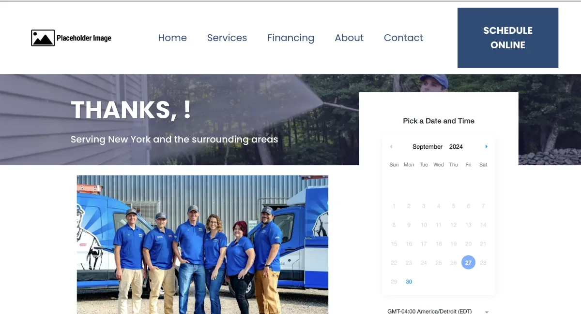
Task: Open the GMT-04:00 America/Detroit timezone selector
Action: click(x=438, y=311)
